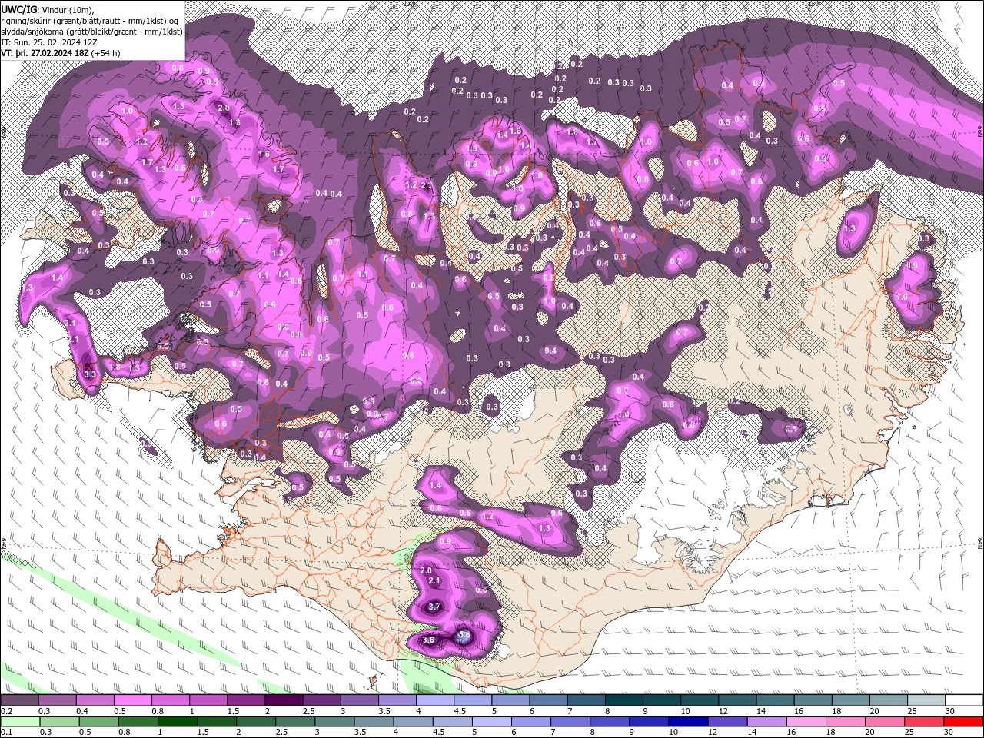Click the white upper legend swatch after 30
Screen dimensions: 984x738
point(964,700)
